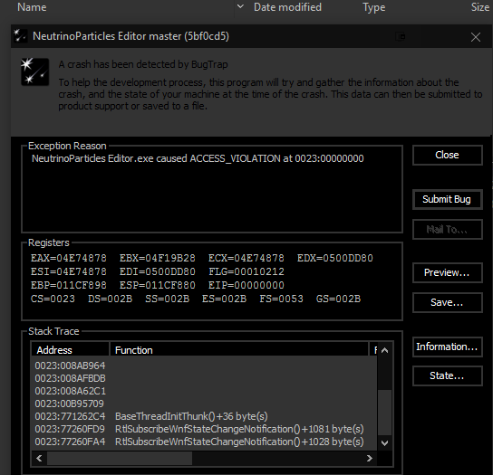
Task: Click the Close button in crash dialog
Action: 447,155
